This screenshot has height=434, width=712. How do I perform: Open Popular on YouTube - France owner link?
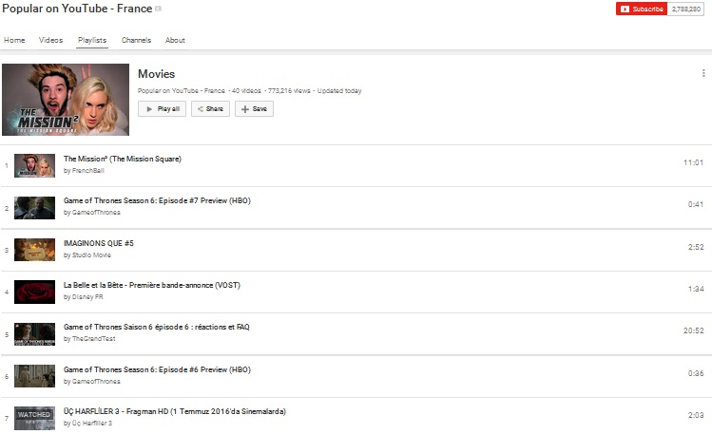(x=182, y=91)
